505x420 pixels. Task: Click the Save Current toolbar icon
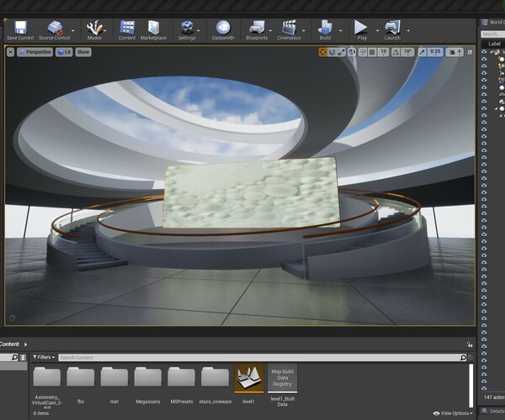(19, 29)
